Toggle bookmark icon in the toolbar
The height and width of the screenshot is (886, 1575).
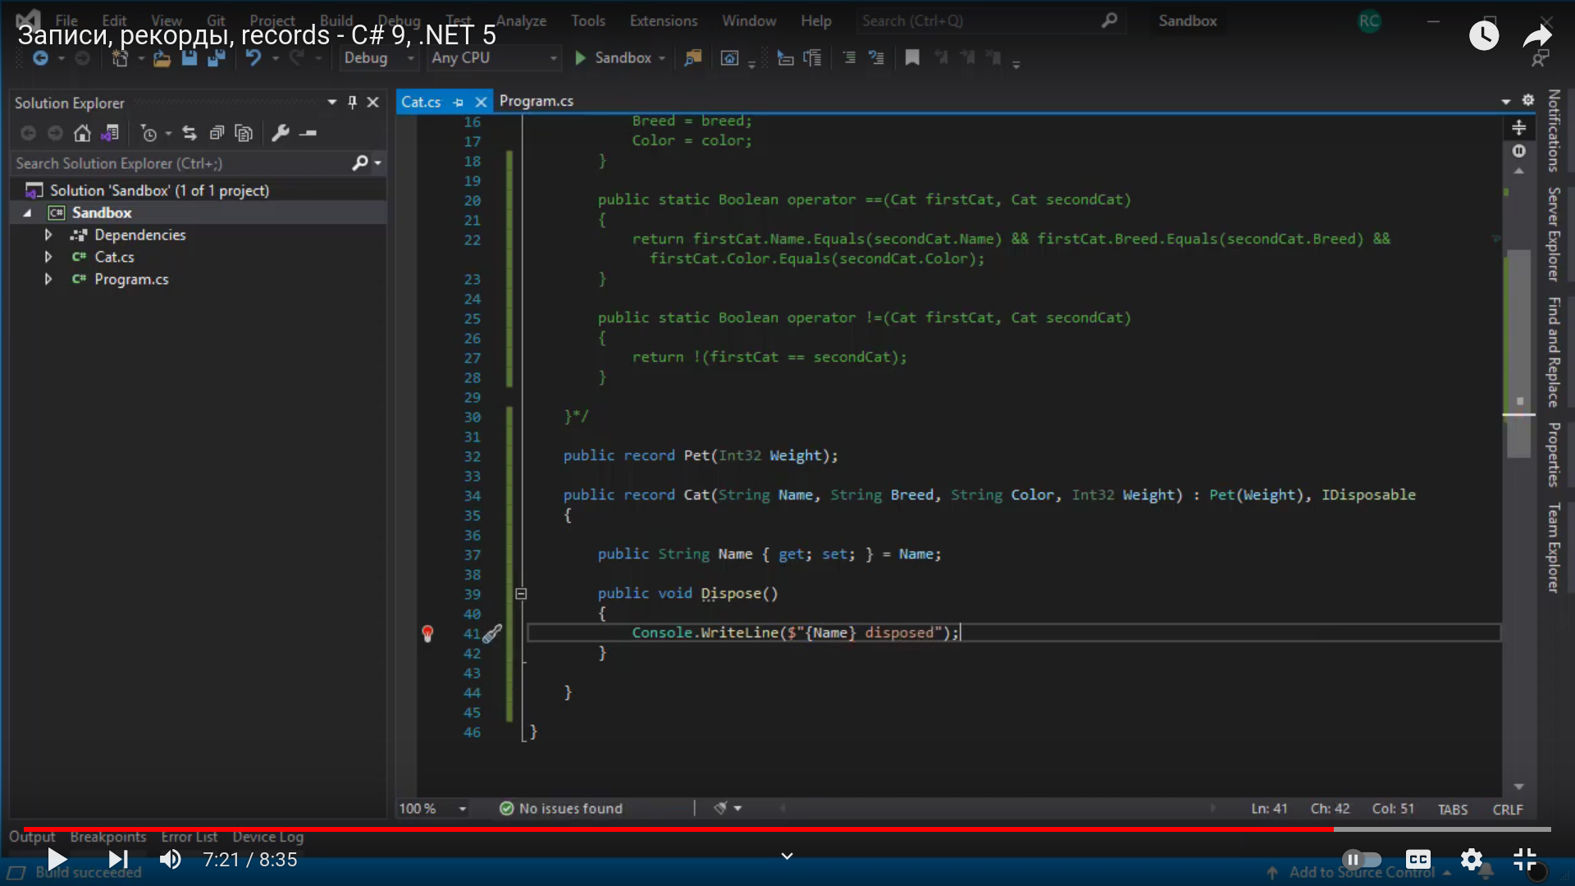pos(912,58)
